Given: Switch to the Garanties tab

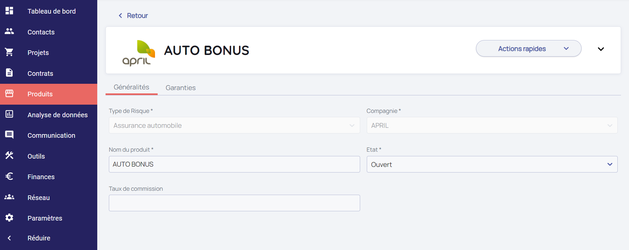Looking at the screenshot, I should [x=181, y=88].
